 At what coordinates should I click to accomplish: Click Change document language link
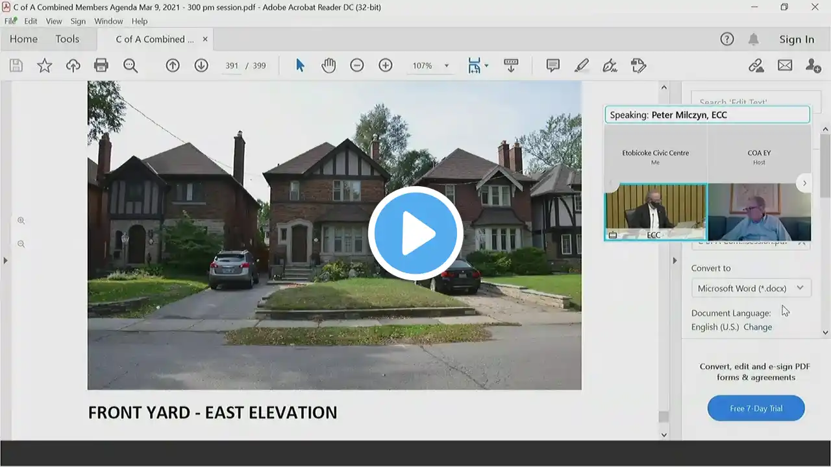click(758, 327)
